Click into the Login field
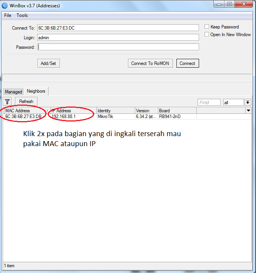The width and height of the screenshot is (256, 273). pos(118,37)
